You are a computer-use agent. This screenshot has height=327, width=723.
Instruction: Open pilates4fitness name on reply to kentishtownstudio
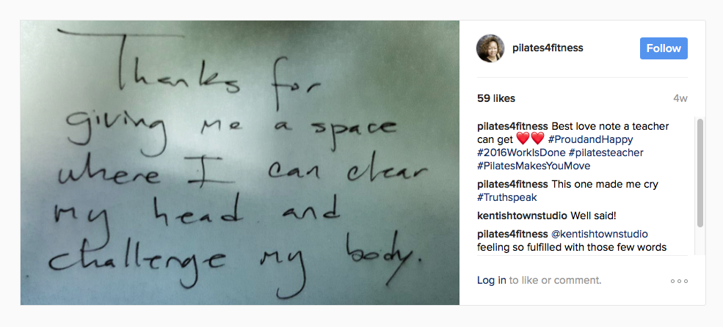(513, 234)
